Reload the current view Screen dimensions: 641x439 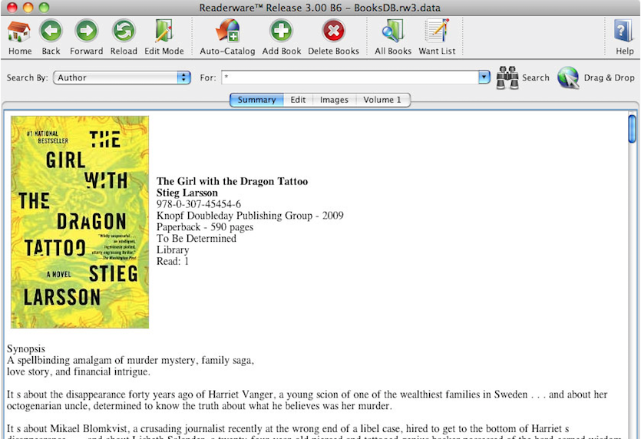124,37
